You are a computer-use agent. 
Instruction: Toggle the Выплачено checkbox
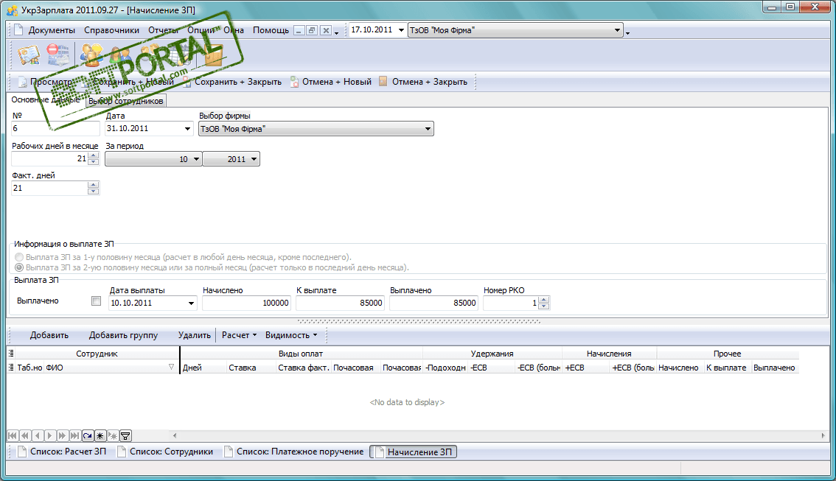coord(96,301)
